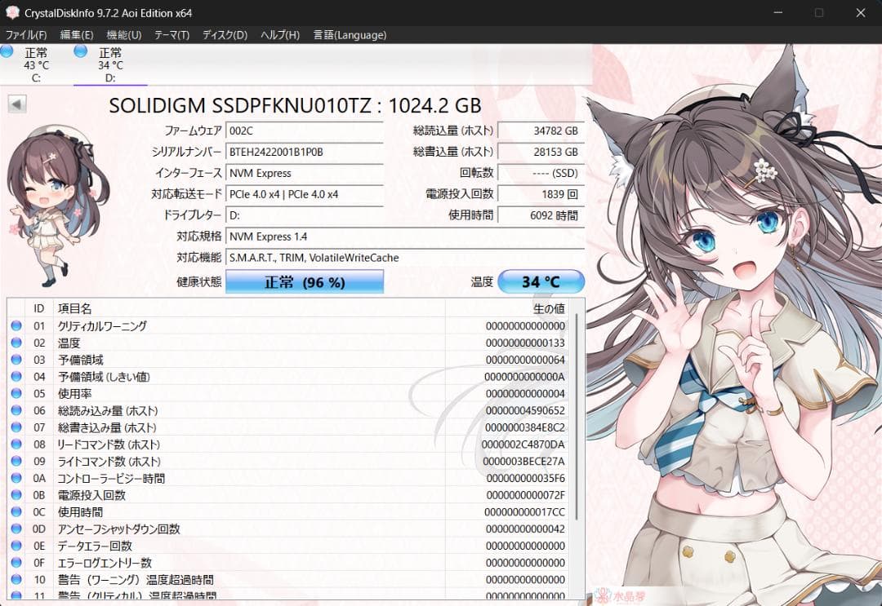Click status dot for 0C 使用時間
Viewport: 882px width, 606px height.
coord(16,511)
